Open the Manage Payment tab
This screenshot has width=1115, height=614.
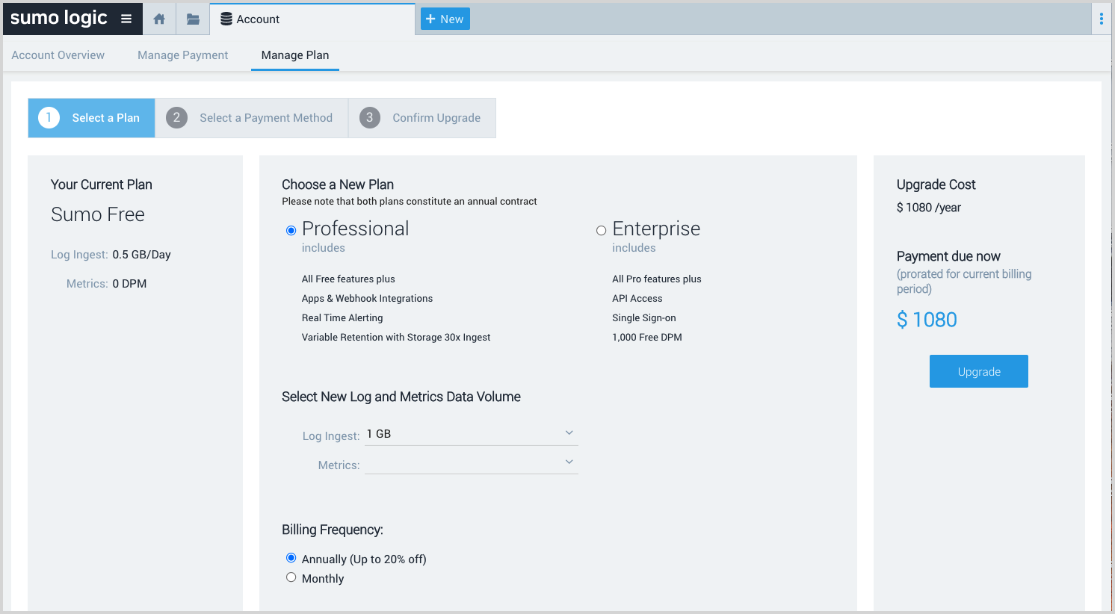tap(182, 55)
